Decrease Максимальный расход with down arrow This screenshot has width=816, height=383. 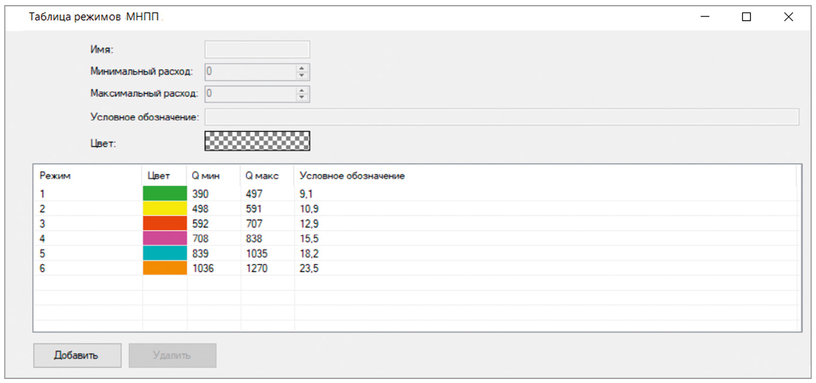[x=302, y=98]
